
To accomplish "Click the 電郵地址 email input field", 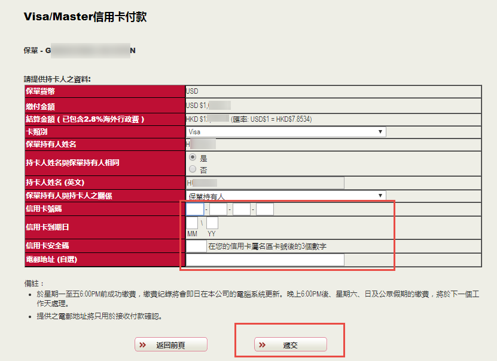I will [x=265, y=260].
